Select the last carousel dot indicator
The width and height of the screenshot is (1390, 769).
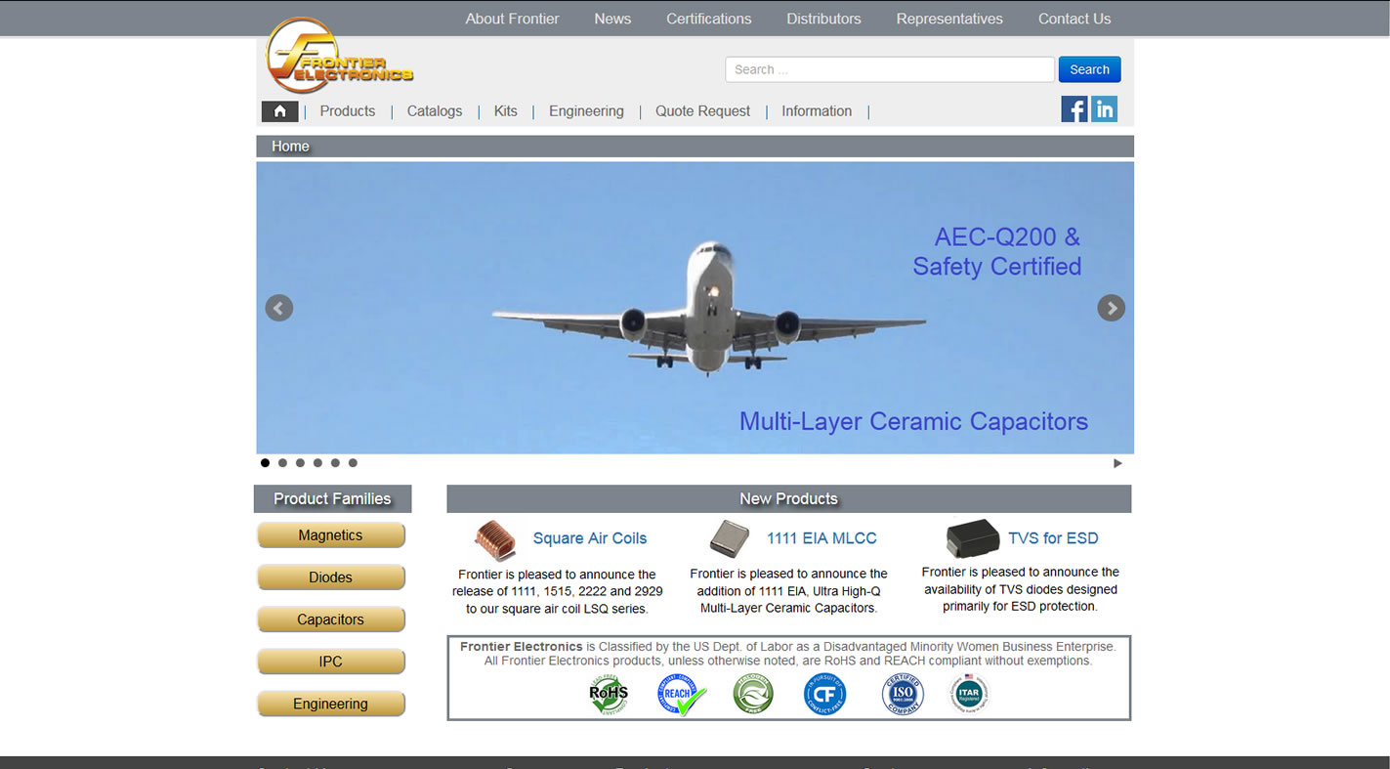tap(353, 463)
